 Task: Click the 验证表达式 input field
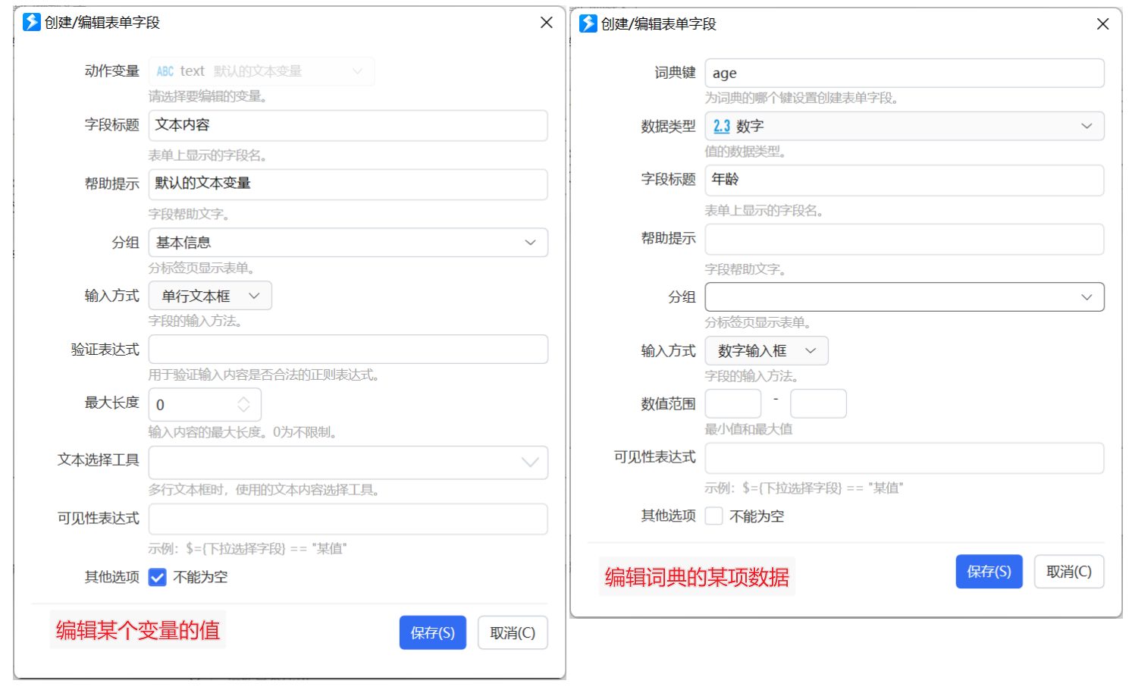348,349
